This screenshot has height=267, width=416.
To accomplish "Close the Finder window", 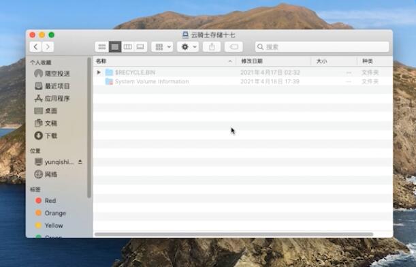I will point(33,35).
